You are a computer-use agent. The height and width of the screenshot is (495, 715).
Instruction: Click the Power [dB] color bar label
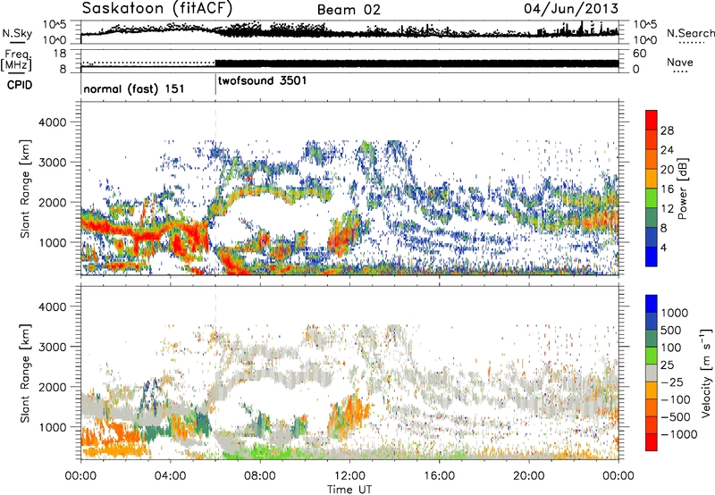pos(682,189)
